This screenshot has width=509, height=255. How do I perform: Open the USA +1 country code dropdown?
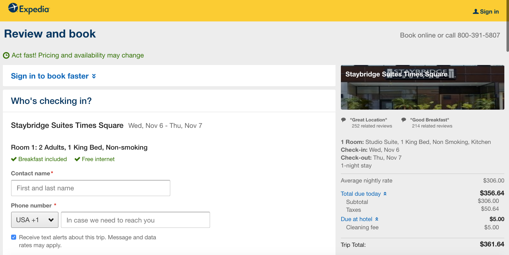click(34, 220)
